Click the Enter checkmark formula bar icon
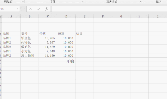 [39, 9]
